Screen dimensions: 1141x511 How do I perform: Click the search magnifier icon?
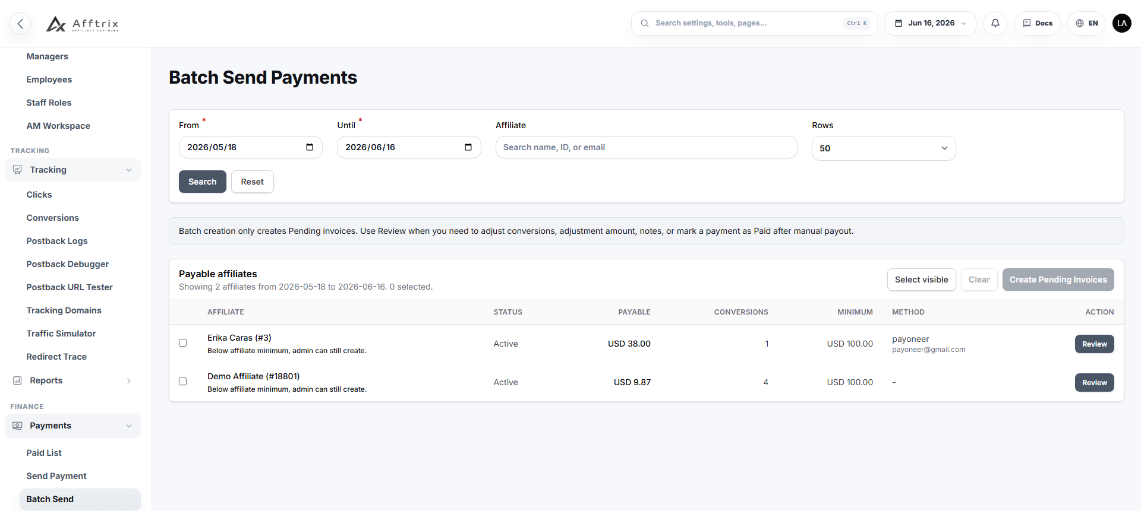(x=644, y=23)
